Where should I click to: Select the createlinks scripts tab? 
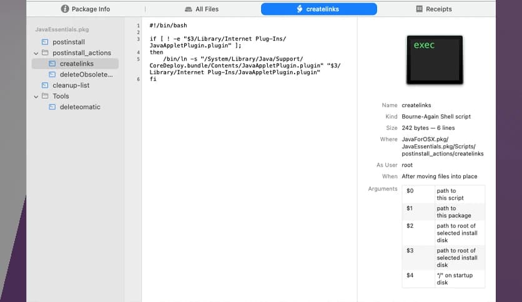(319, 9)
